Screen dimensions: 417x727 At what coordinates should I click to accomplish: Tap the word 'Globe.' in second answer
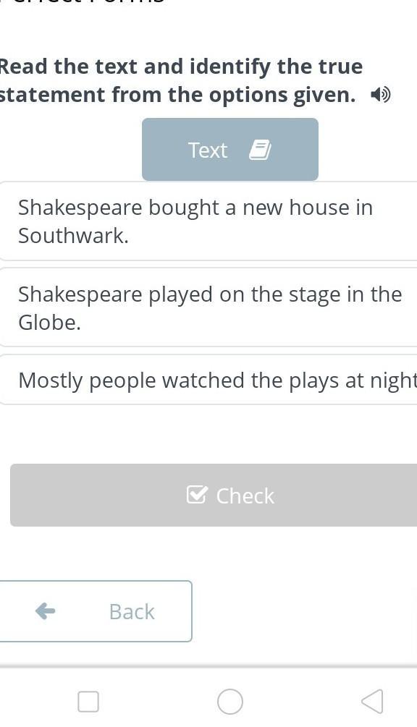(50, 322)
